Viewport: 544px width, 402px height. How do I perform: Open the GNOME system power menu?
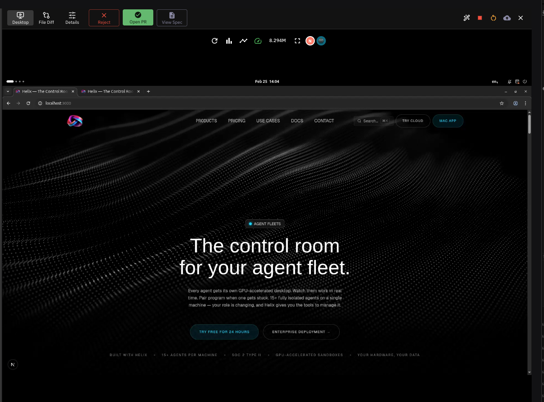coord(524,82)
